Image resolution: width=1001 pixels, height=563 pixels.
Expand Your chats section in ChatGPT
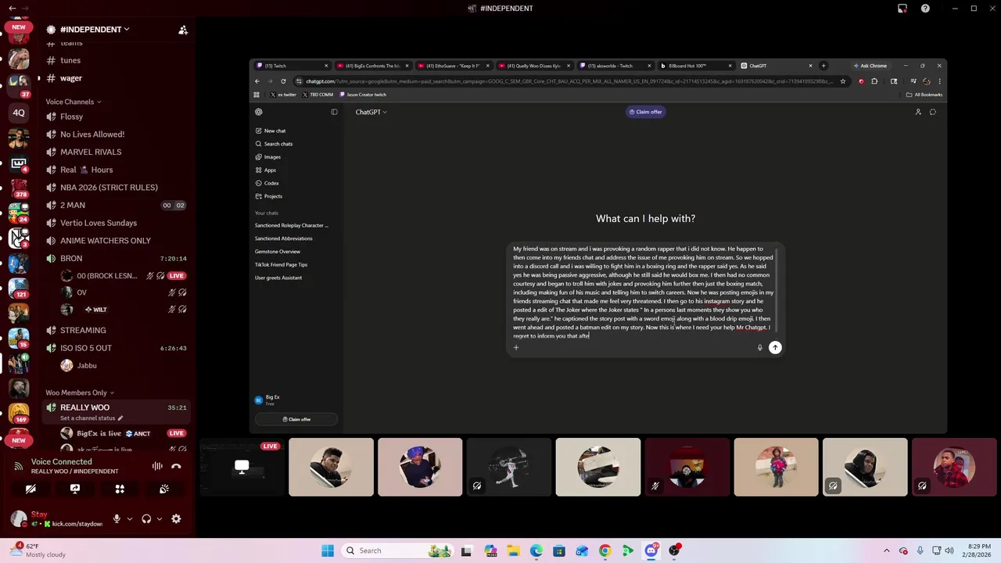pyautogui.click(x=266, y=213)
